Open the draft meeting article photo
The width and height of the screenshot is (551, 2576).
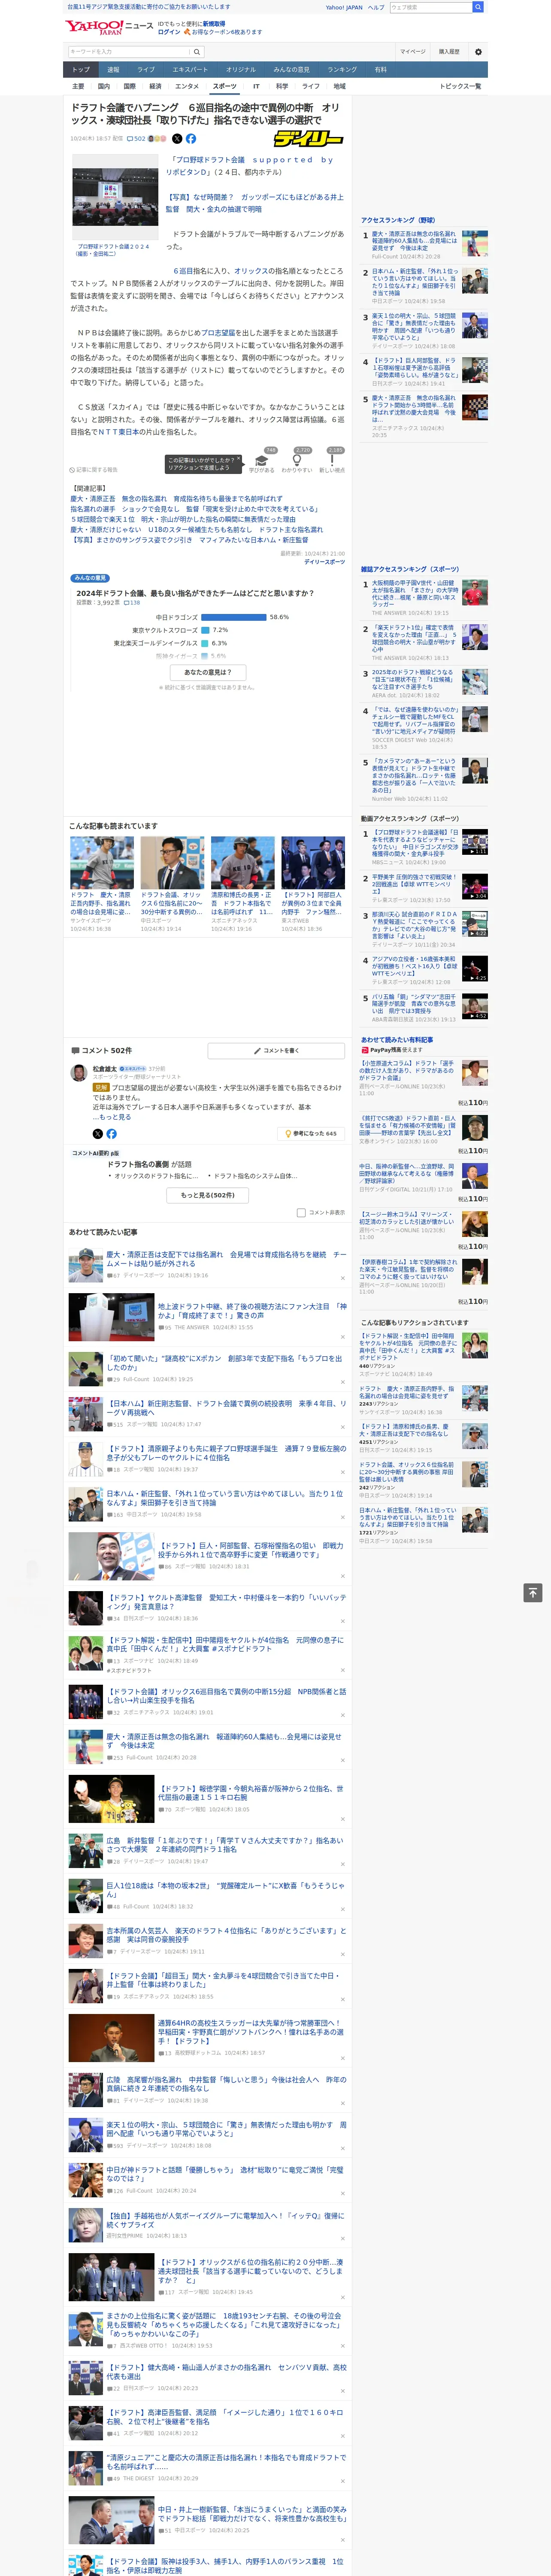click(x=116, y=196)
